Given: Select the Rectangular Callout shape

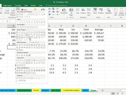Looking at the screenshot, I should (x=17, y=78).
